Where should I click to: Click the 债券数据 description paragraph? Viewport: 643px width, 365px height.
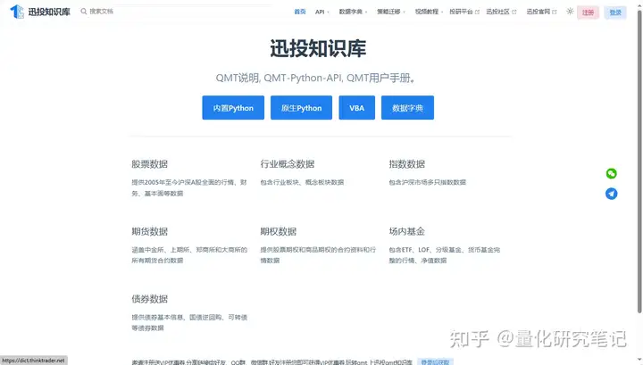pos(189,322)
